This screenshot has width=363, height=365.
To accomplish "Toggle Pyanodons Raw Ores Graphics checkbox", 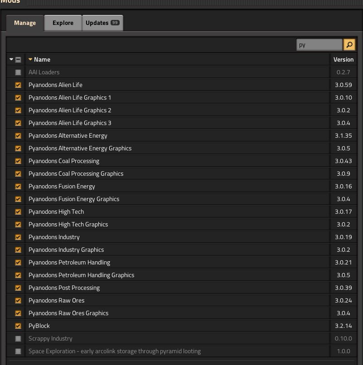I will point(18,313).
